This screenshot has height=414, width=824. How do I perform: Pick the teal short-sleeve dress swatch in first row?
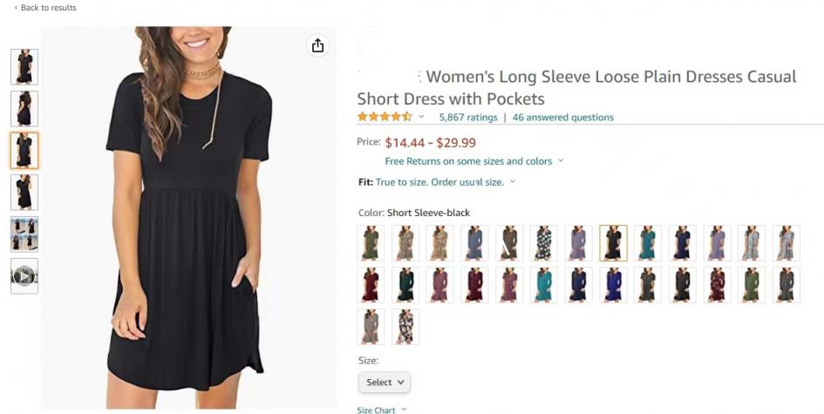click(647, 242)
